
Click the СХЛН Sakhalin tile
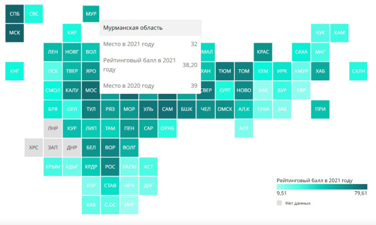(x=358, y=71)
